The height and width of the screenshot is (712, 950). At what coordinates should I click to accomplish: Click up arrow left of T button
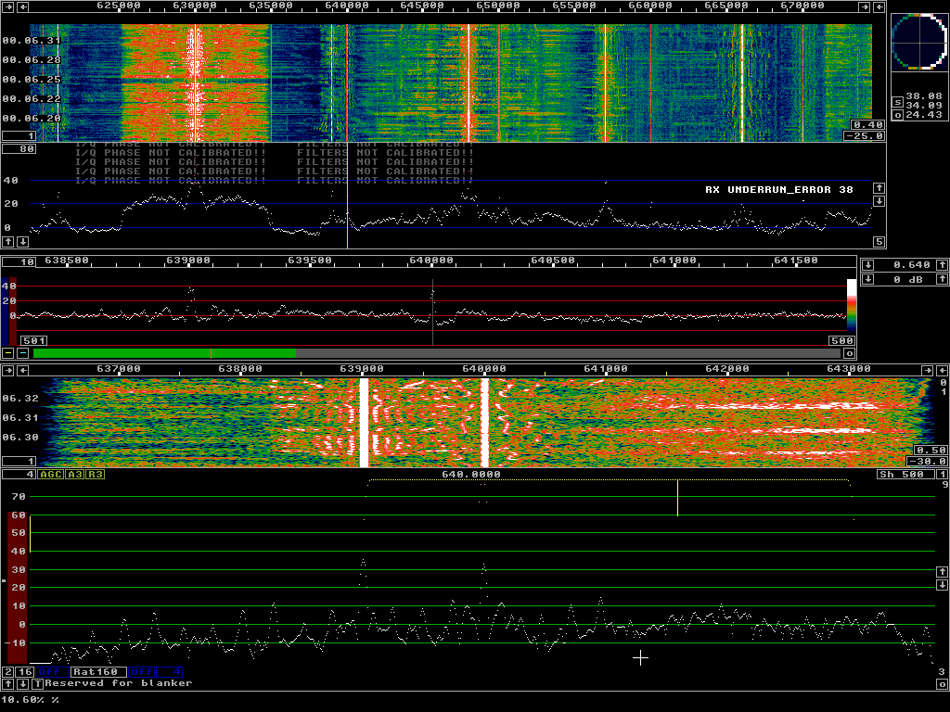pyautogui.click(x=7, y=683)
